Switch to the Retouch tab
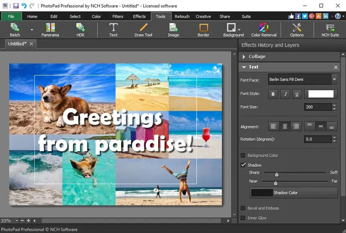Image resolution: width=346 pixels, height=233 pixels. tap(182, 16)
